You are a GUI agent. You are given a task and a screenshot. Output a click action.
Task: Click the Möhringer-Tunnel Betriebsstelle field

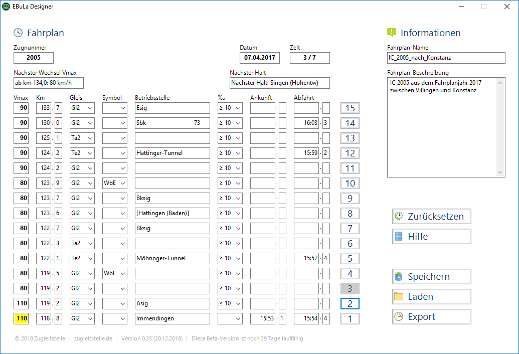(x=172, y=258)
